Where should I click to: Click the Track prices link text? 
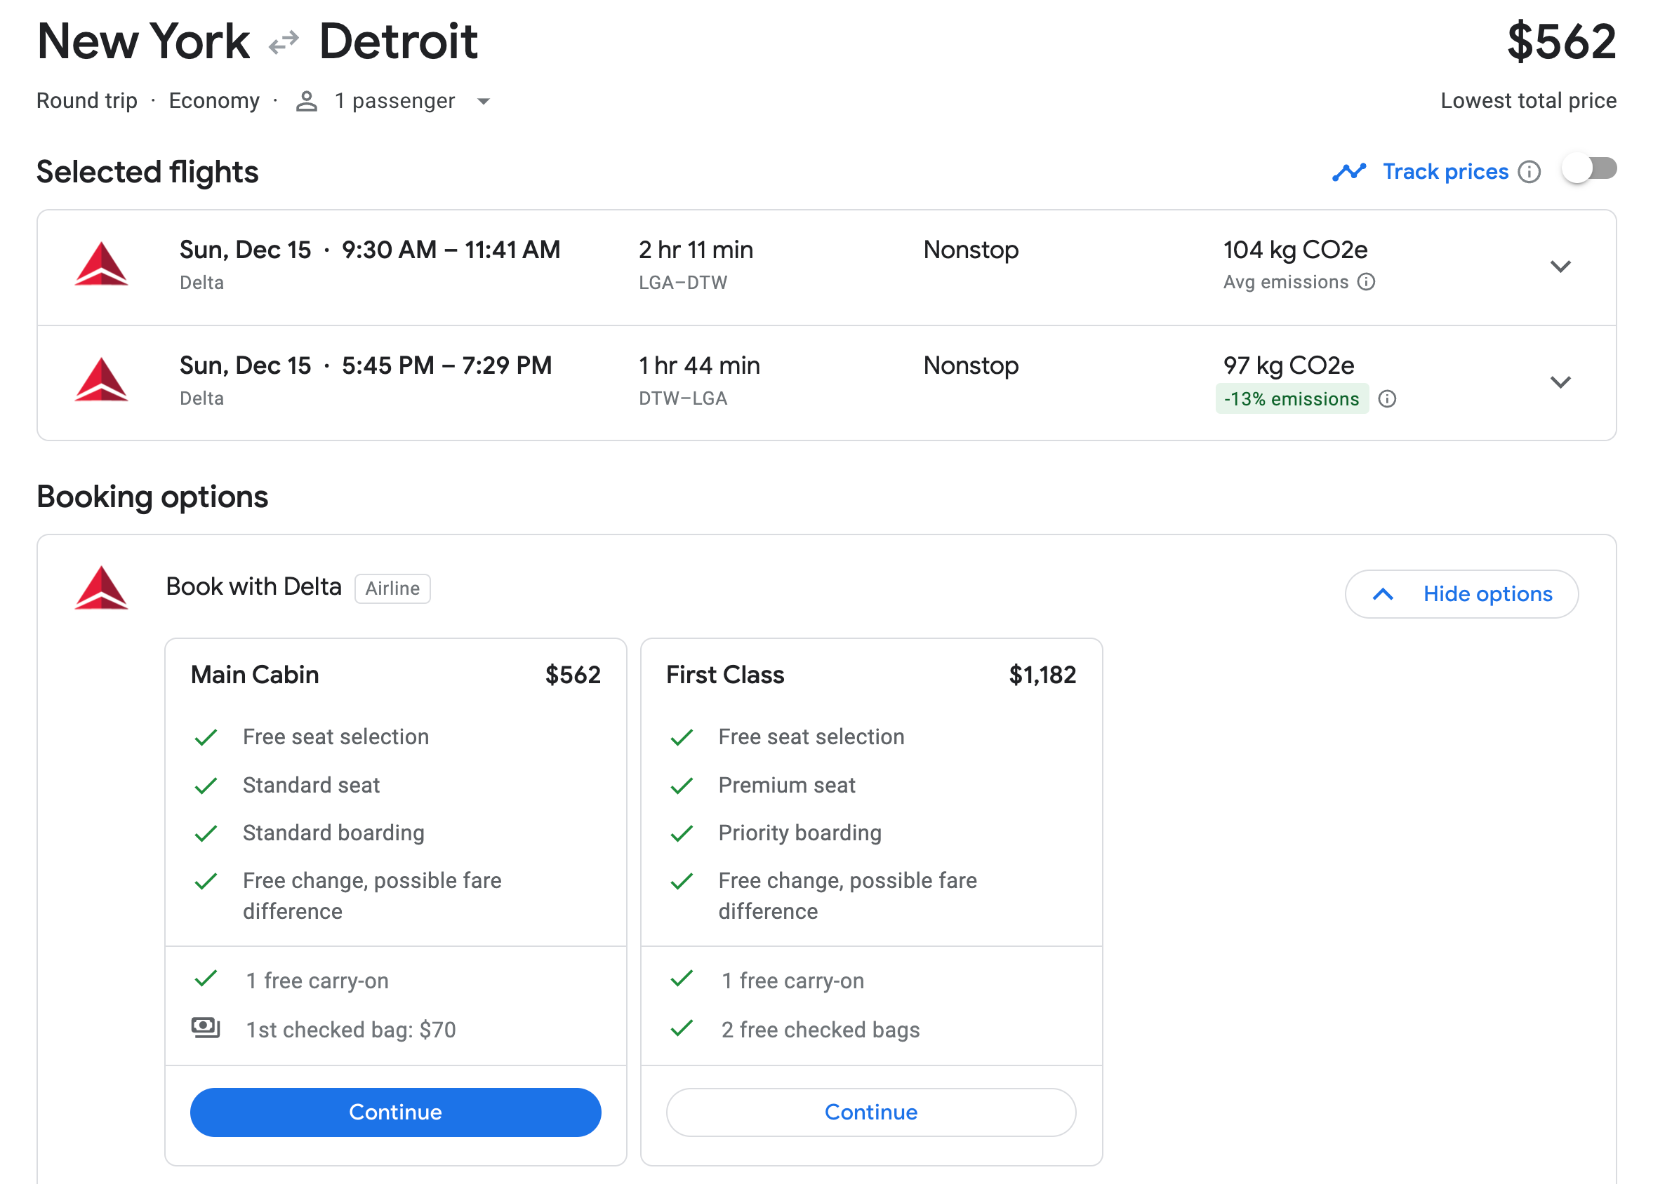[x=1445, y=172]
